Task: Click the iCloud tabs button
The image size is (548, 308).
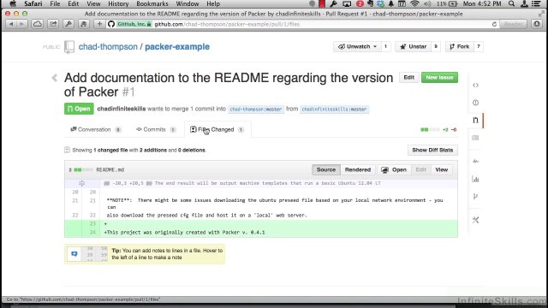Action: coord(38,24)
